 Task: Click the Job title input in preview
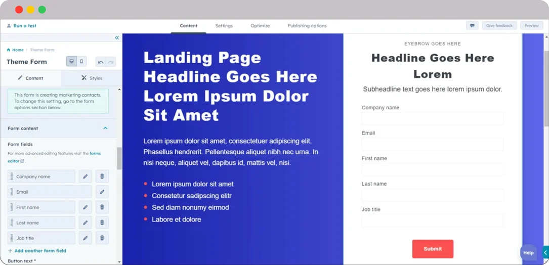[x=433, y=220]
